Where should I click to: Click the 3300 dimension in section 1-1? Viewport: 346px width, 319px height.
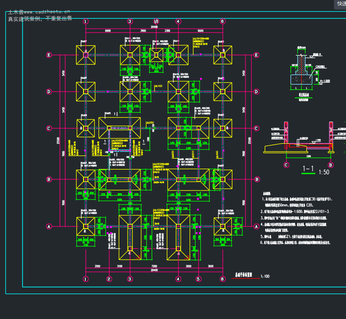tap(308, 156)
